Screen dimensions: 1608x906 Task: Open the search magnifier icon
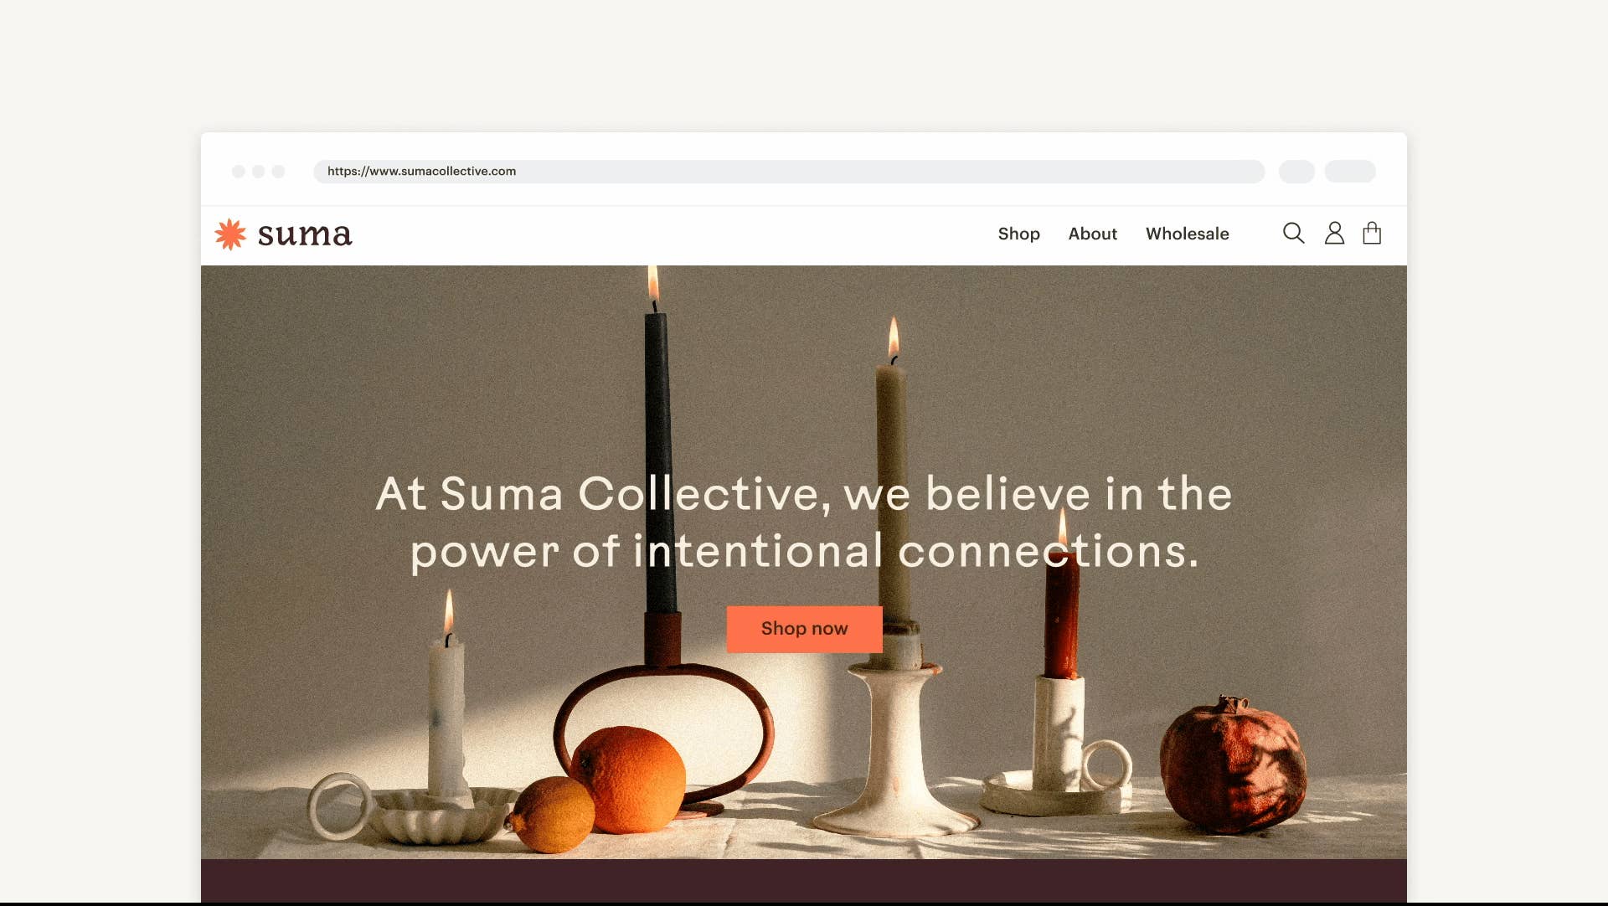click(x=1293, y=233)
